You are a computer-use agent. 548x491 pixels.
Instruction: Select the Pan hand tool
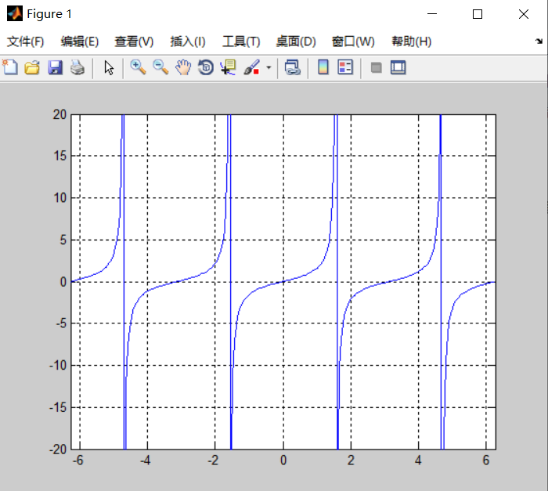click(183, 67)
